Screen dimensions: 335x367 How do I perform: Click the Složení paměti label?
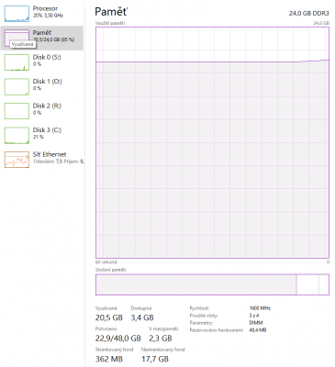(x=110, y=270)
